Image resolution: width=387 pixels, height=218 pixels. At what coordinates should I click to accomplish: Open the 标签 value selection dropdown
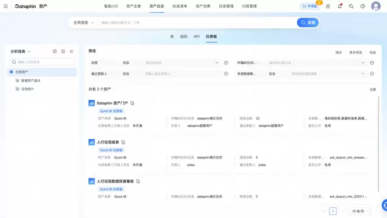click(182, 63)
